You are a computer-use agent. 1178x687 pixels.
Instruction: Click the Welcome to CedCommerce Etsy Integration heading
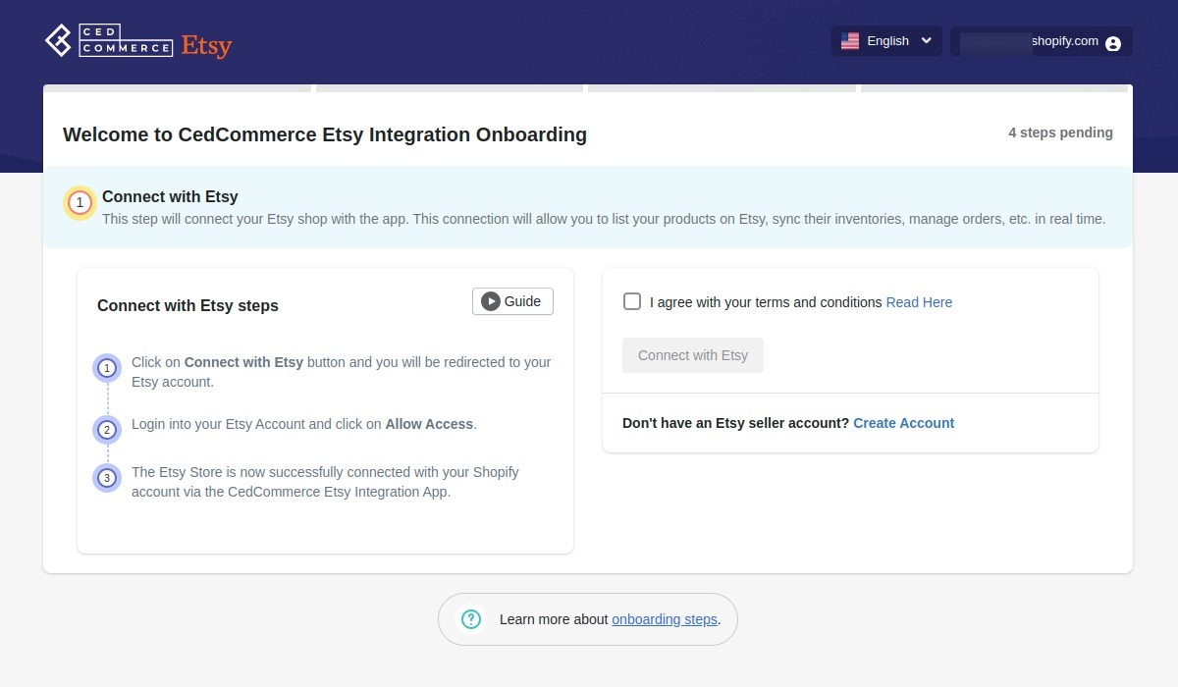(x=325, y=134)
